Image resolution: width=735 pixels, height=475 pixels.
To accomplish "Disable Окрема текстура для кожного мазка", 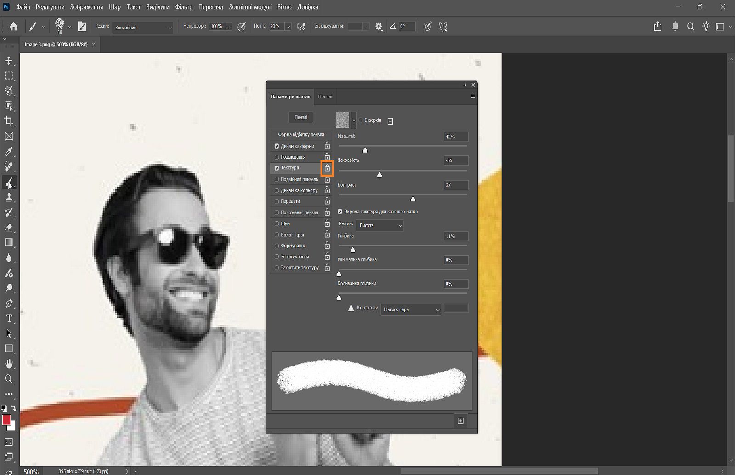I will (x=339, y=212).
